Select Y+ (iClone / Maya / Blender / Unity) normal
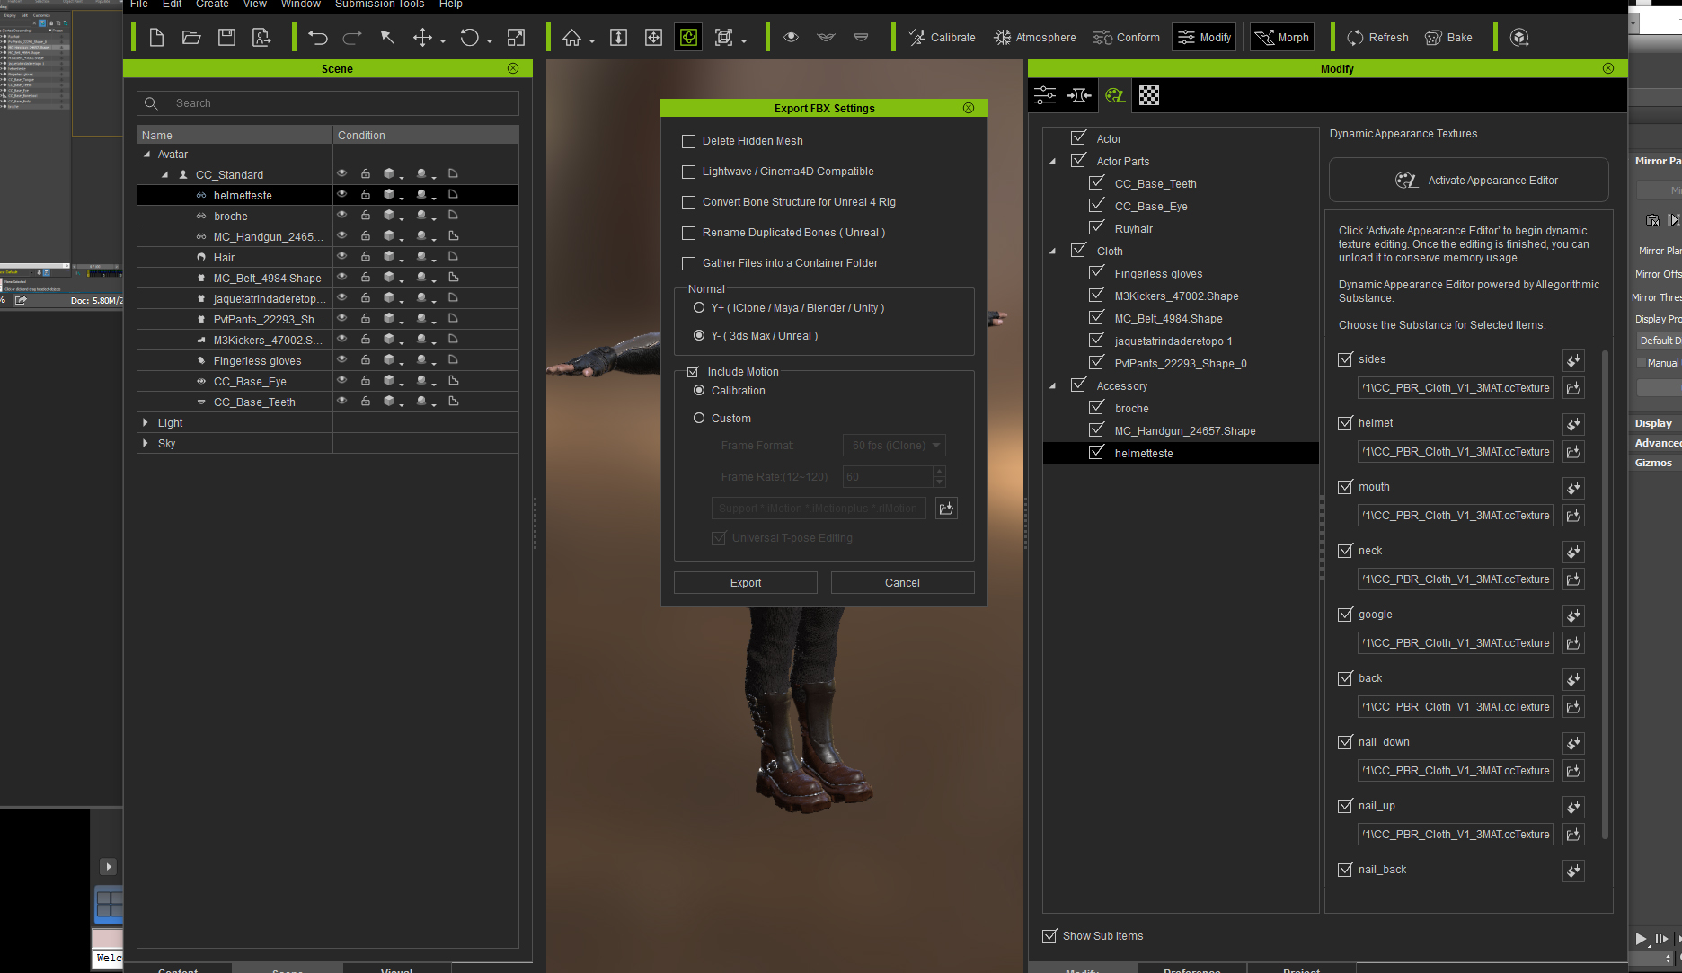 click(x=699, y=308)
